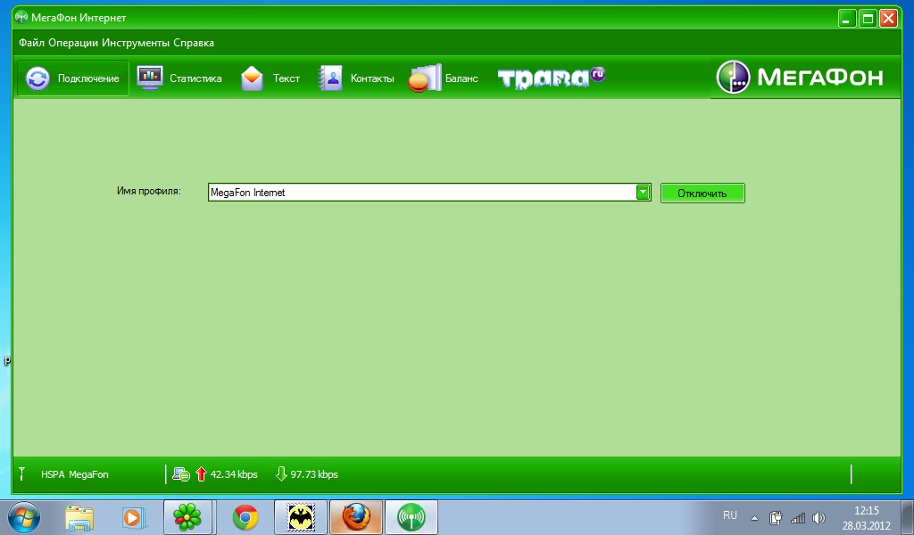Image resolution: width=914 pixels, height=535 pixels.
Task: Minimize the МегаФон Интернет window
Action: pos(847,19)
